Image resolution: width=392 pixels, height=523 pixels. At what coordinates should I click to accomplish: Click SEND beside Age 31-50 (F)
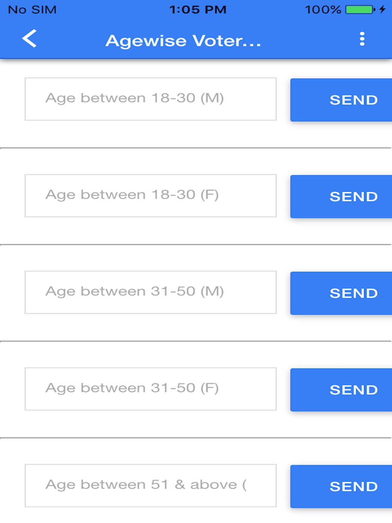341,390
